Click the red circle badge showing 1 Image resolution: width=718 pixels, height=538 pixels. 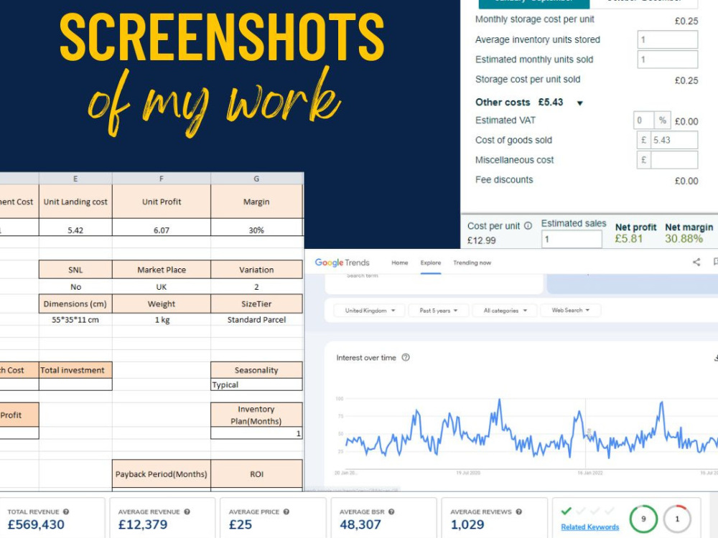(677, 519)
